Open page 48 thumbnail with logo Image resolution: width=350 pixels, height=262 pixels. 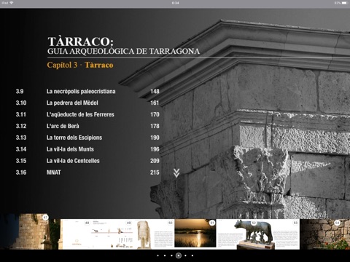pos(76,234)
